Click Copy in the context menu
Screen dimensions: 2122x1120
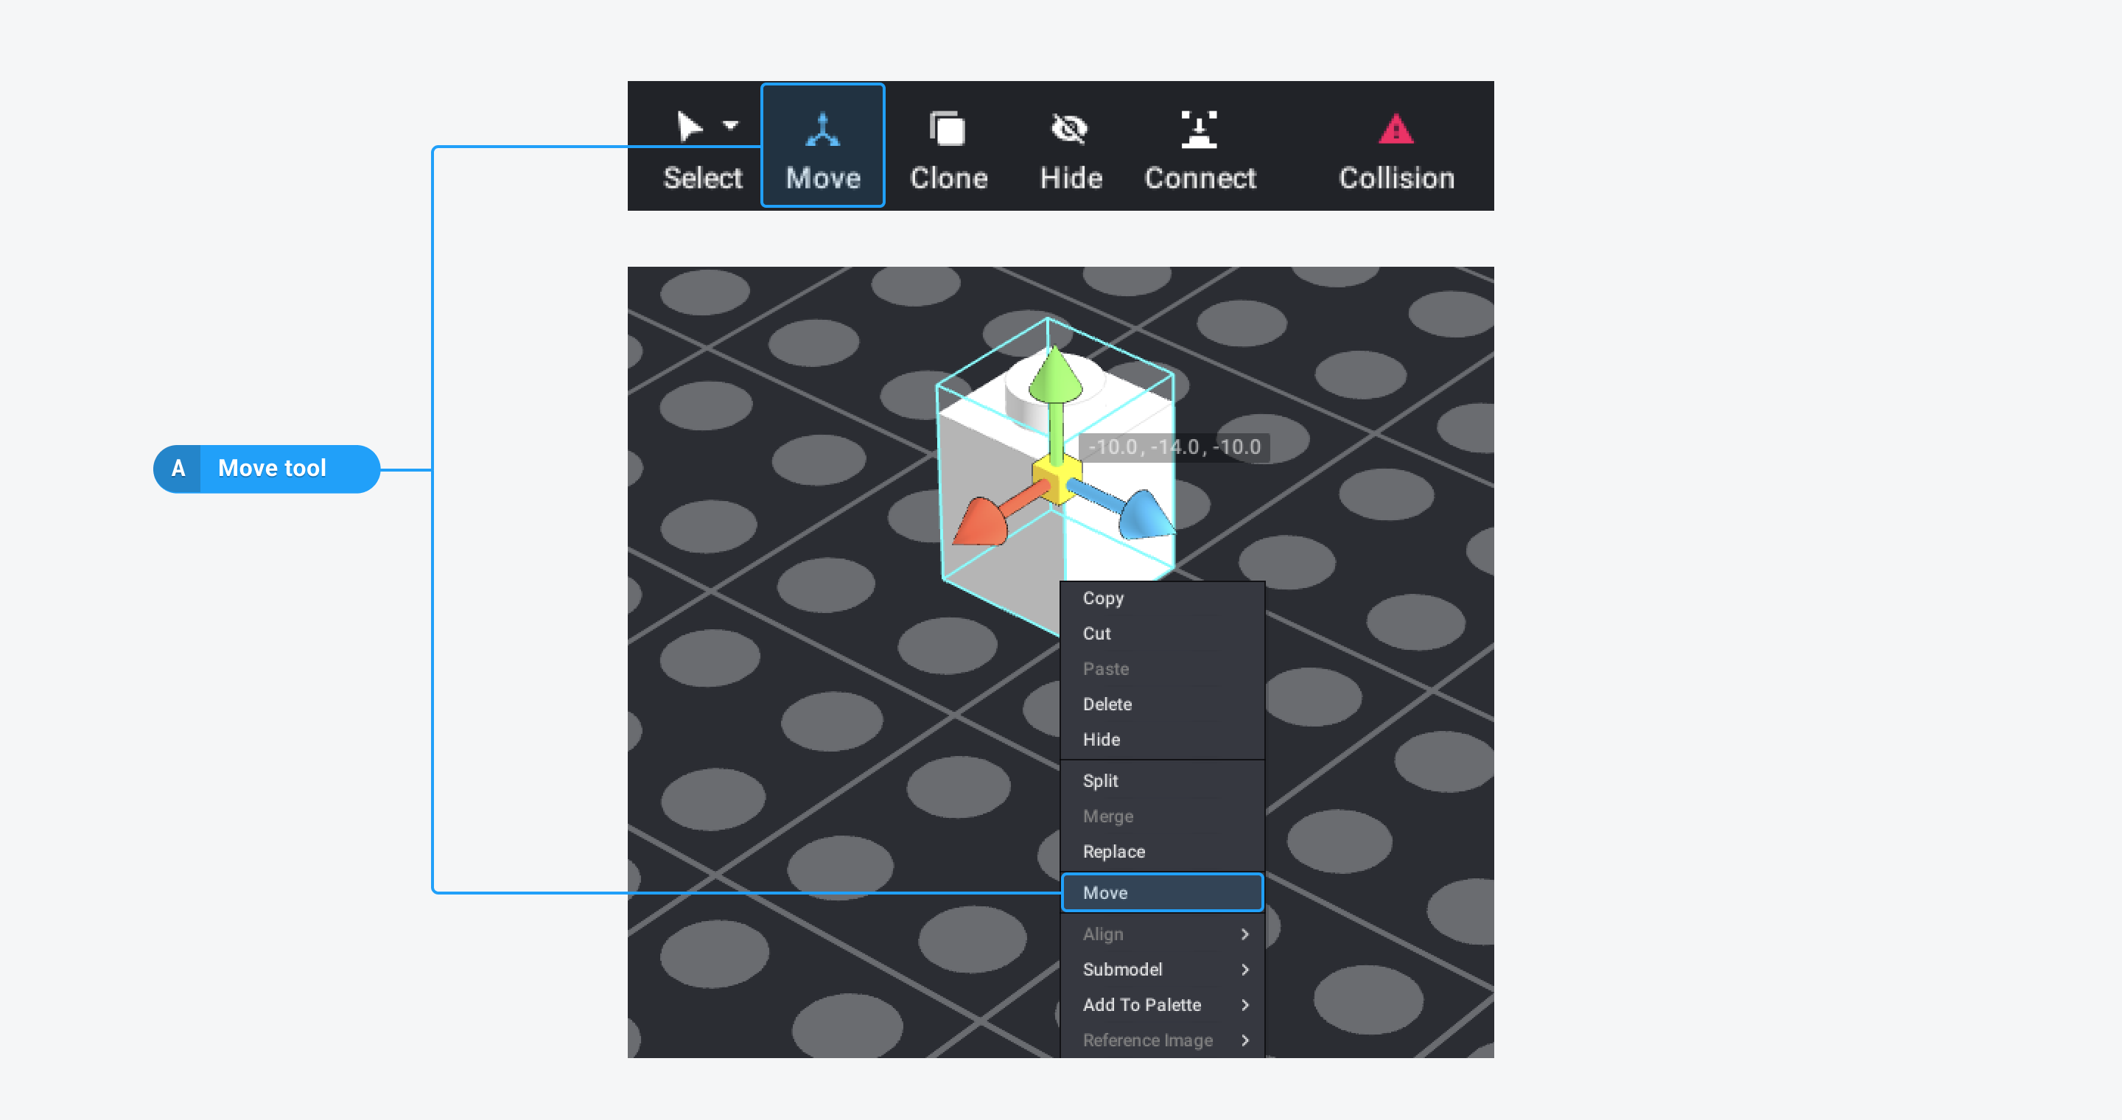1102,597
